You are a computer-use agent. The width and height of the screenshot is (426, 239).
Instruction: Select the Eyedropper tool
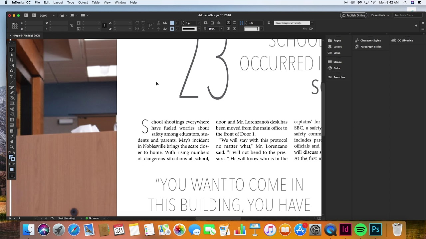click(12, 136)
